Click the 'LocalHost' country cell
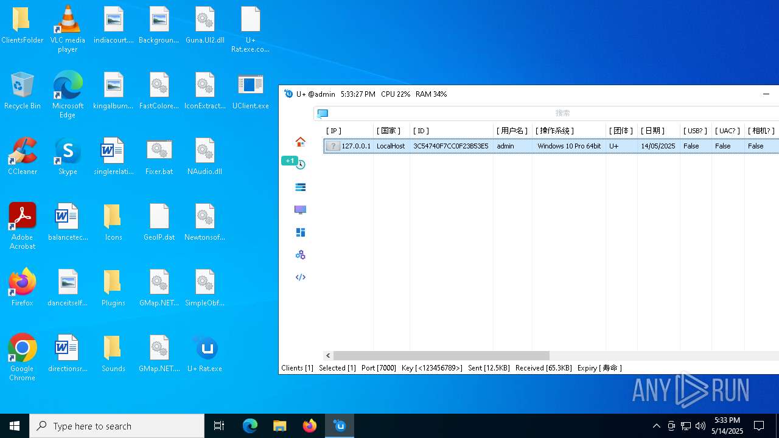 (x=391, y=146)
